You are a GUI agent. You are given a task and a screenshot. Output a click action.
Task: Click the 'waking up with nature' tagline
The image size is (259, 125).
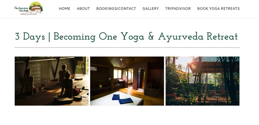click(x=28, y=14)
